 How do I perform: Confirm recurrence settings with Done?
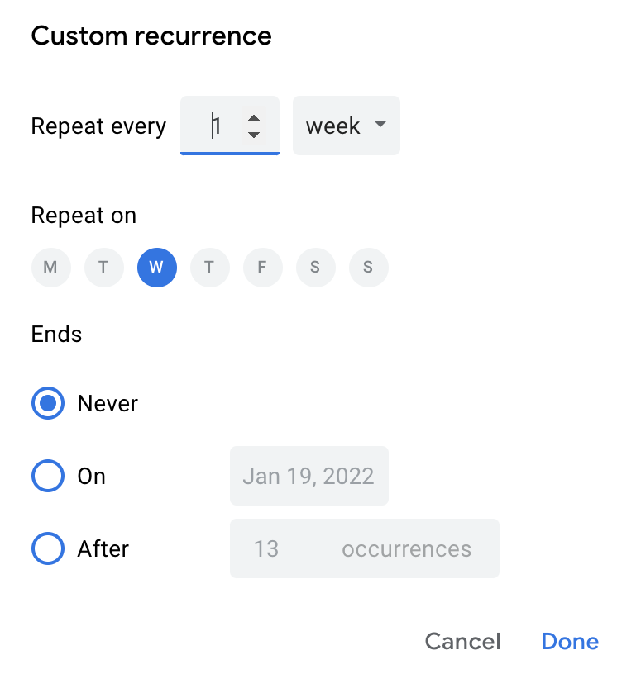click(569, 641)
